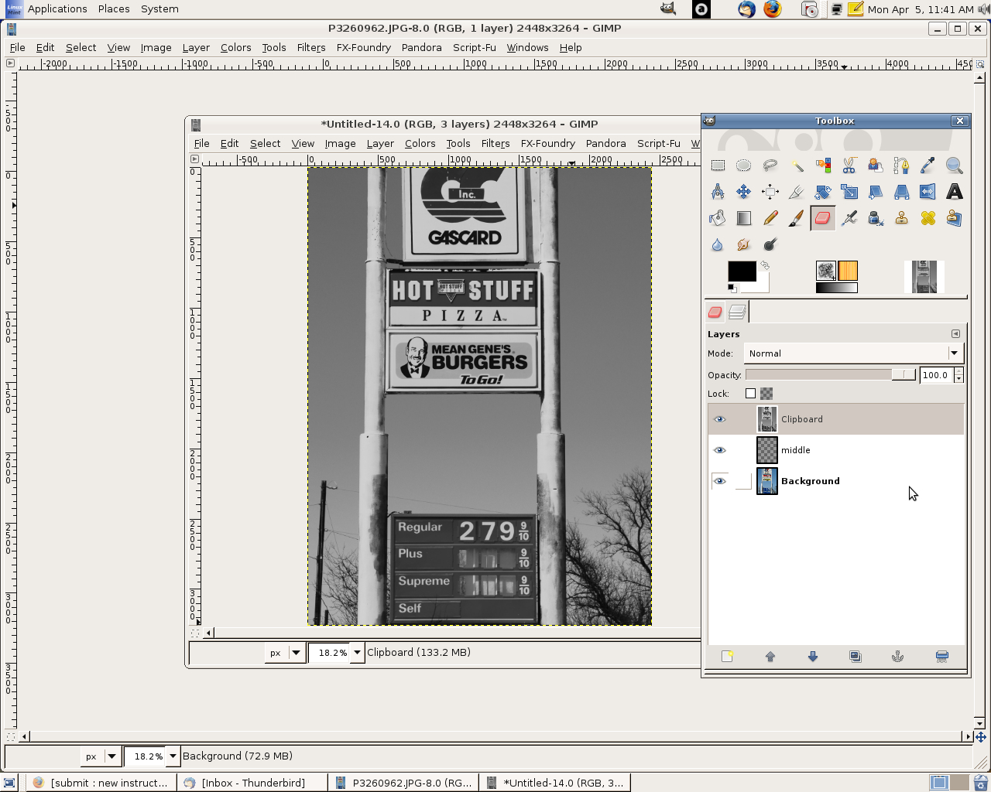991x792 pixels.
Task: Select the Blend gradient tool
Action: (744, 218)
